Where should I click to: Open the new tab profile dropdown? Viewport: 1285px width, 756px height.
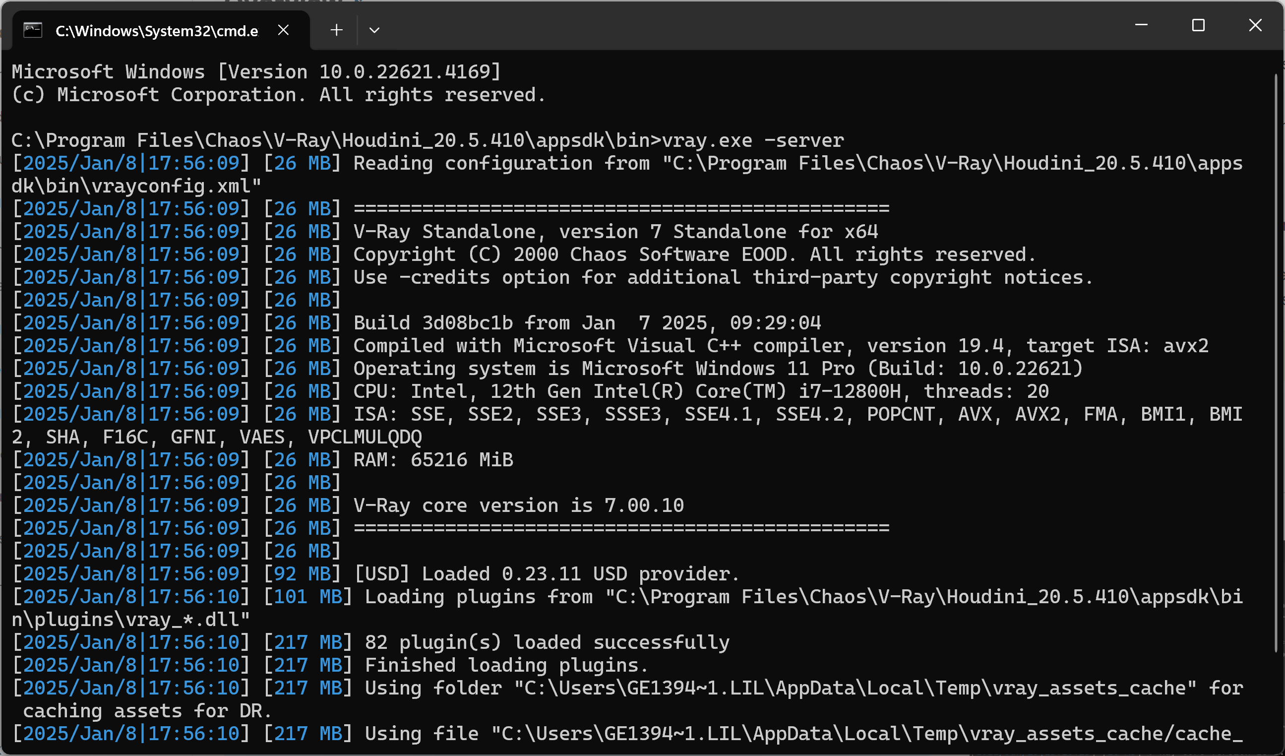point(374,30)
